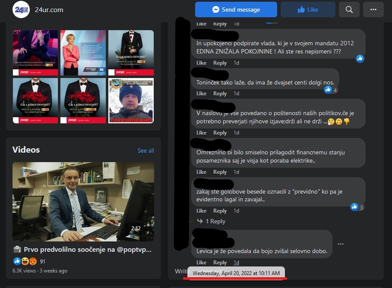Viewport: 392px width, 288px height.
Task: Reply to the Tonincek comment
Action: point(220,94)
